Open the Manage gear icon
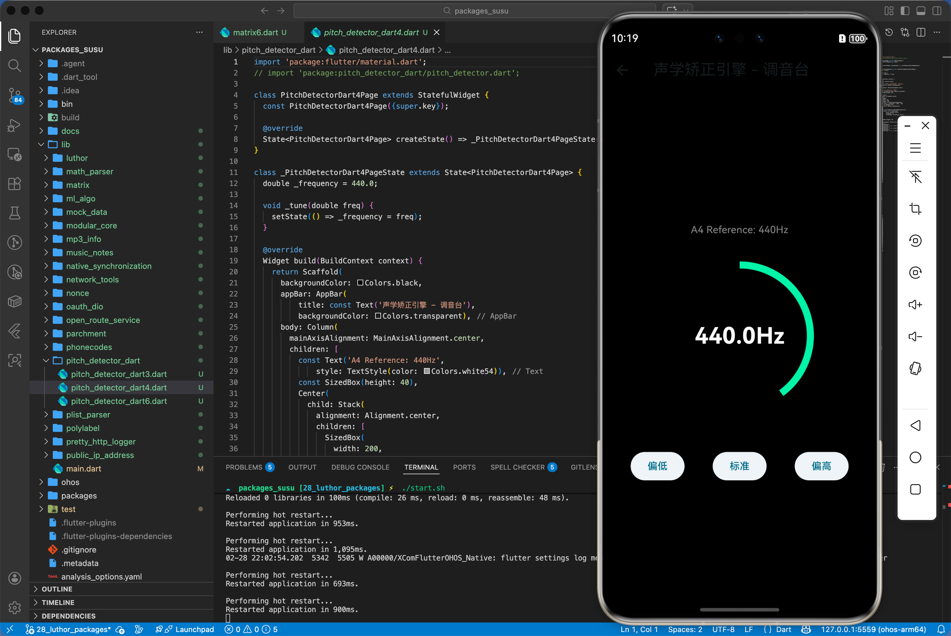 point(15,607)
